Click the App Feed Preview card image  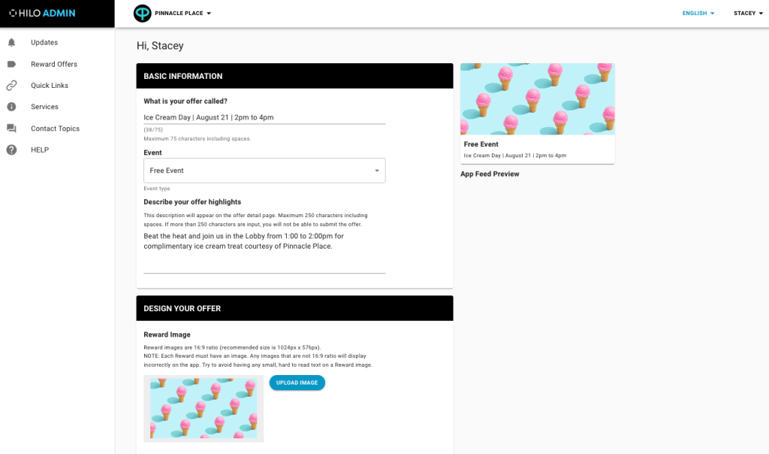538,99
